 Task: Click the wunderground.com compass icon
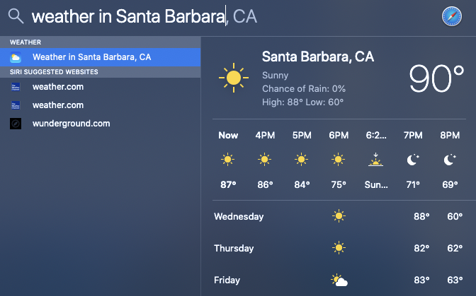pyautogui.click(x=16, y=124)
